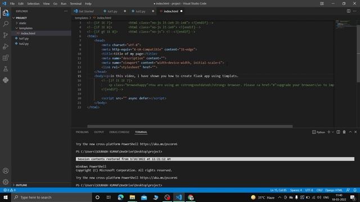Split the editor to the right
The height and width of the screenshot is (202, 360).
tap(349, 11)
